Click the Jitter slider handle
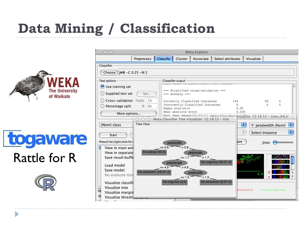 coord(275,142)
